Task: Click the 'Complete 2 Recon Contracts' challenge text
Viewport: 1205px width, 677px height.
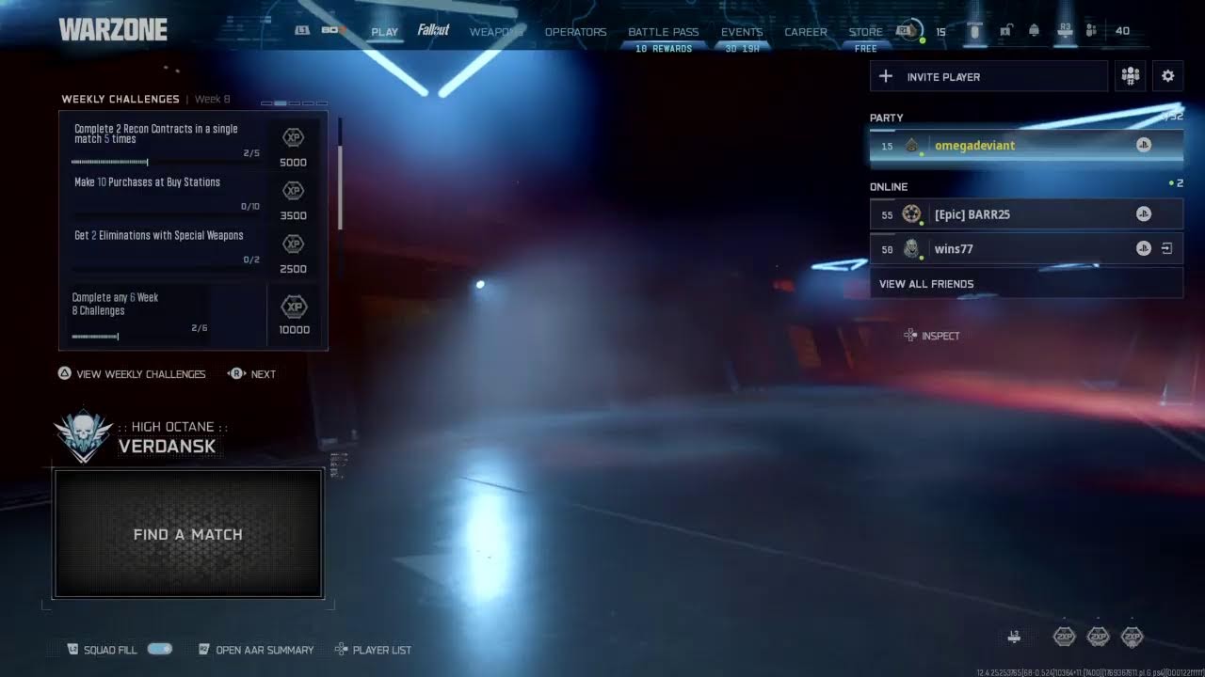Action: tap(156, 134)
